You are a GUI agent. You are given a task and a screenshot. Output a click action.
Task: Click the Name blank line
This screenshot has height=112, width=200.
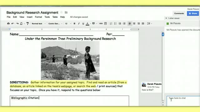coord(56,34)
